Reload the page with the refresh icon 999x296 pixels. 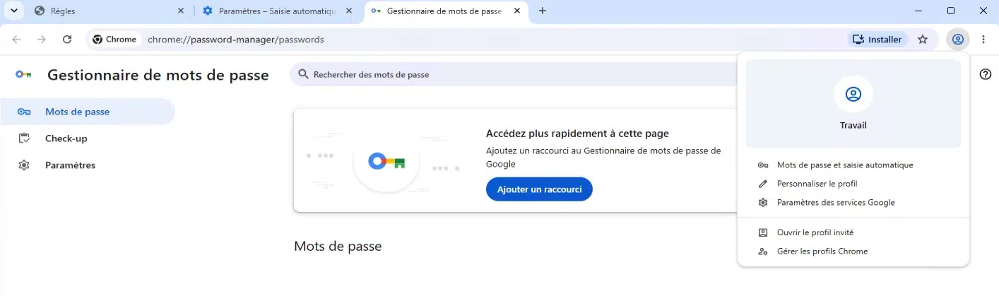(67, 40)
